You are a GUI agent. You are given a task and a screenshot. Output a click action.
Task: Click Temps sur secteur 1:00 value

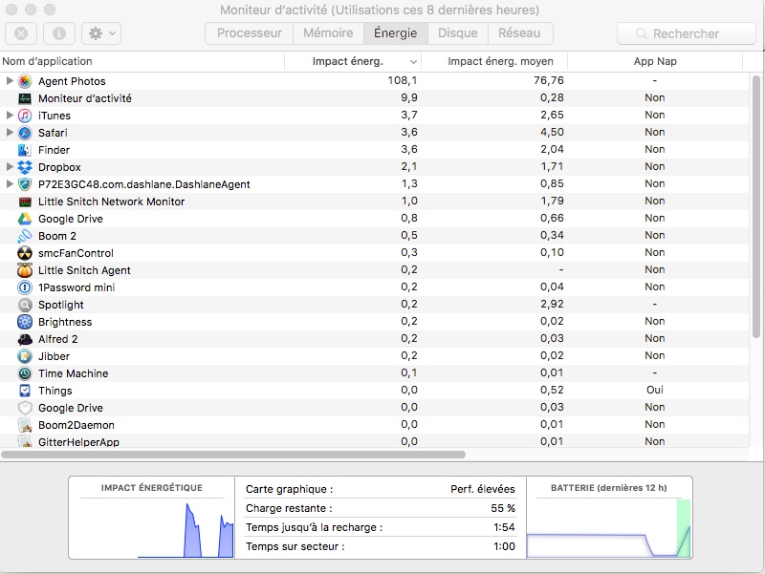(x=504, y=546)
